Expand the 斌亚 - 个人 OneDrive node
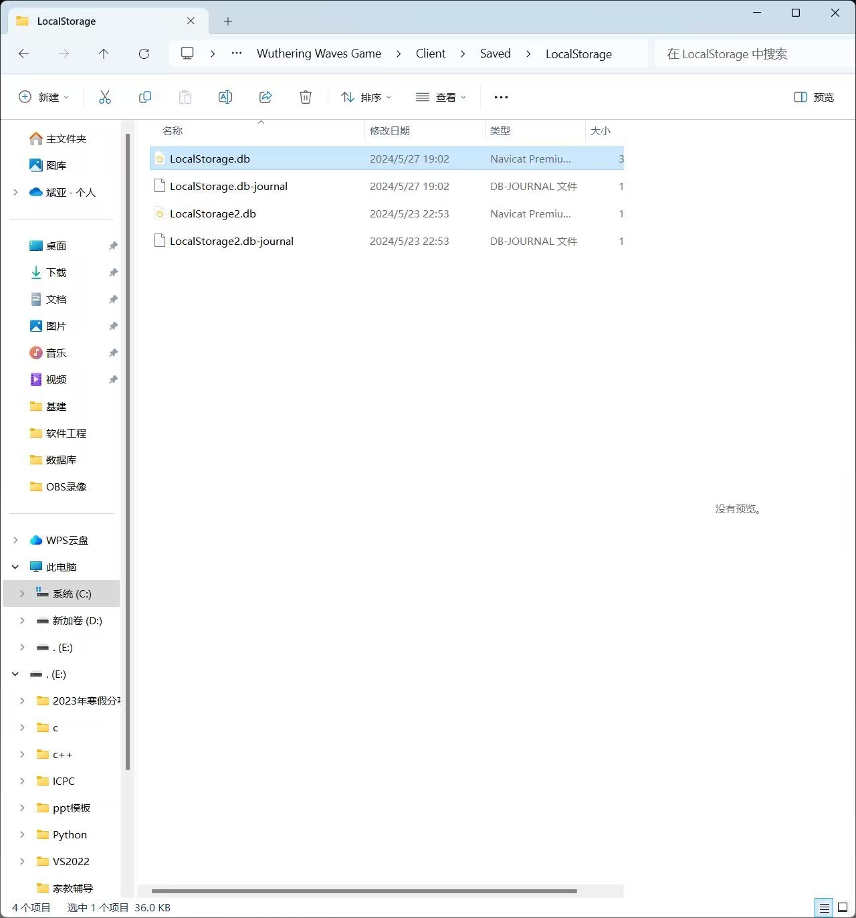Screen dimensions: 856x918 pos(15,192)
